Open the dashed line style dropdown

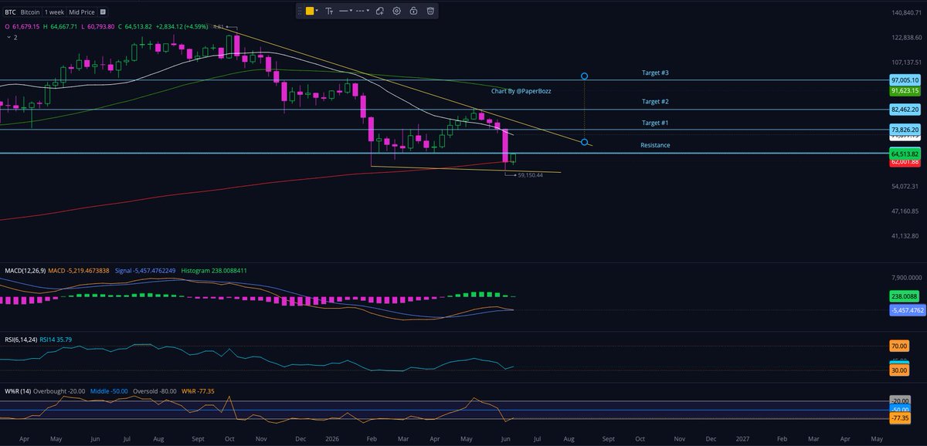coord(363,11)
